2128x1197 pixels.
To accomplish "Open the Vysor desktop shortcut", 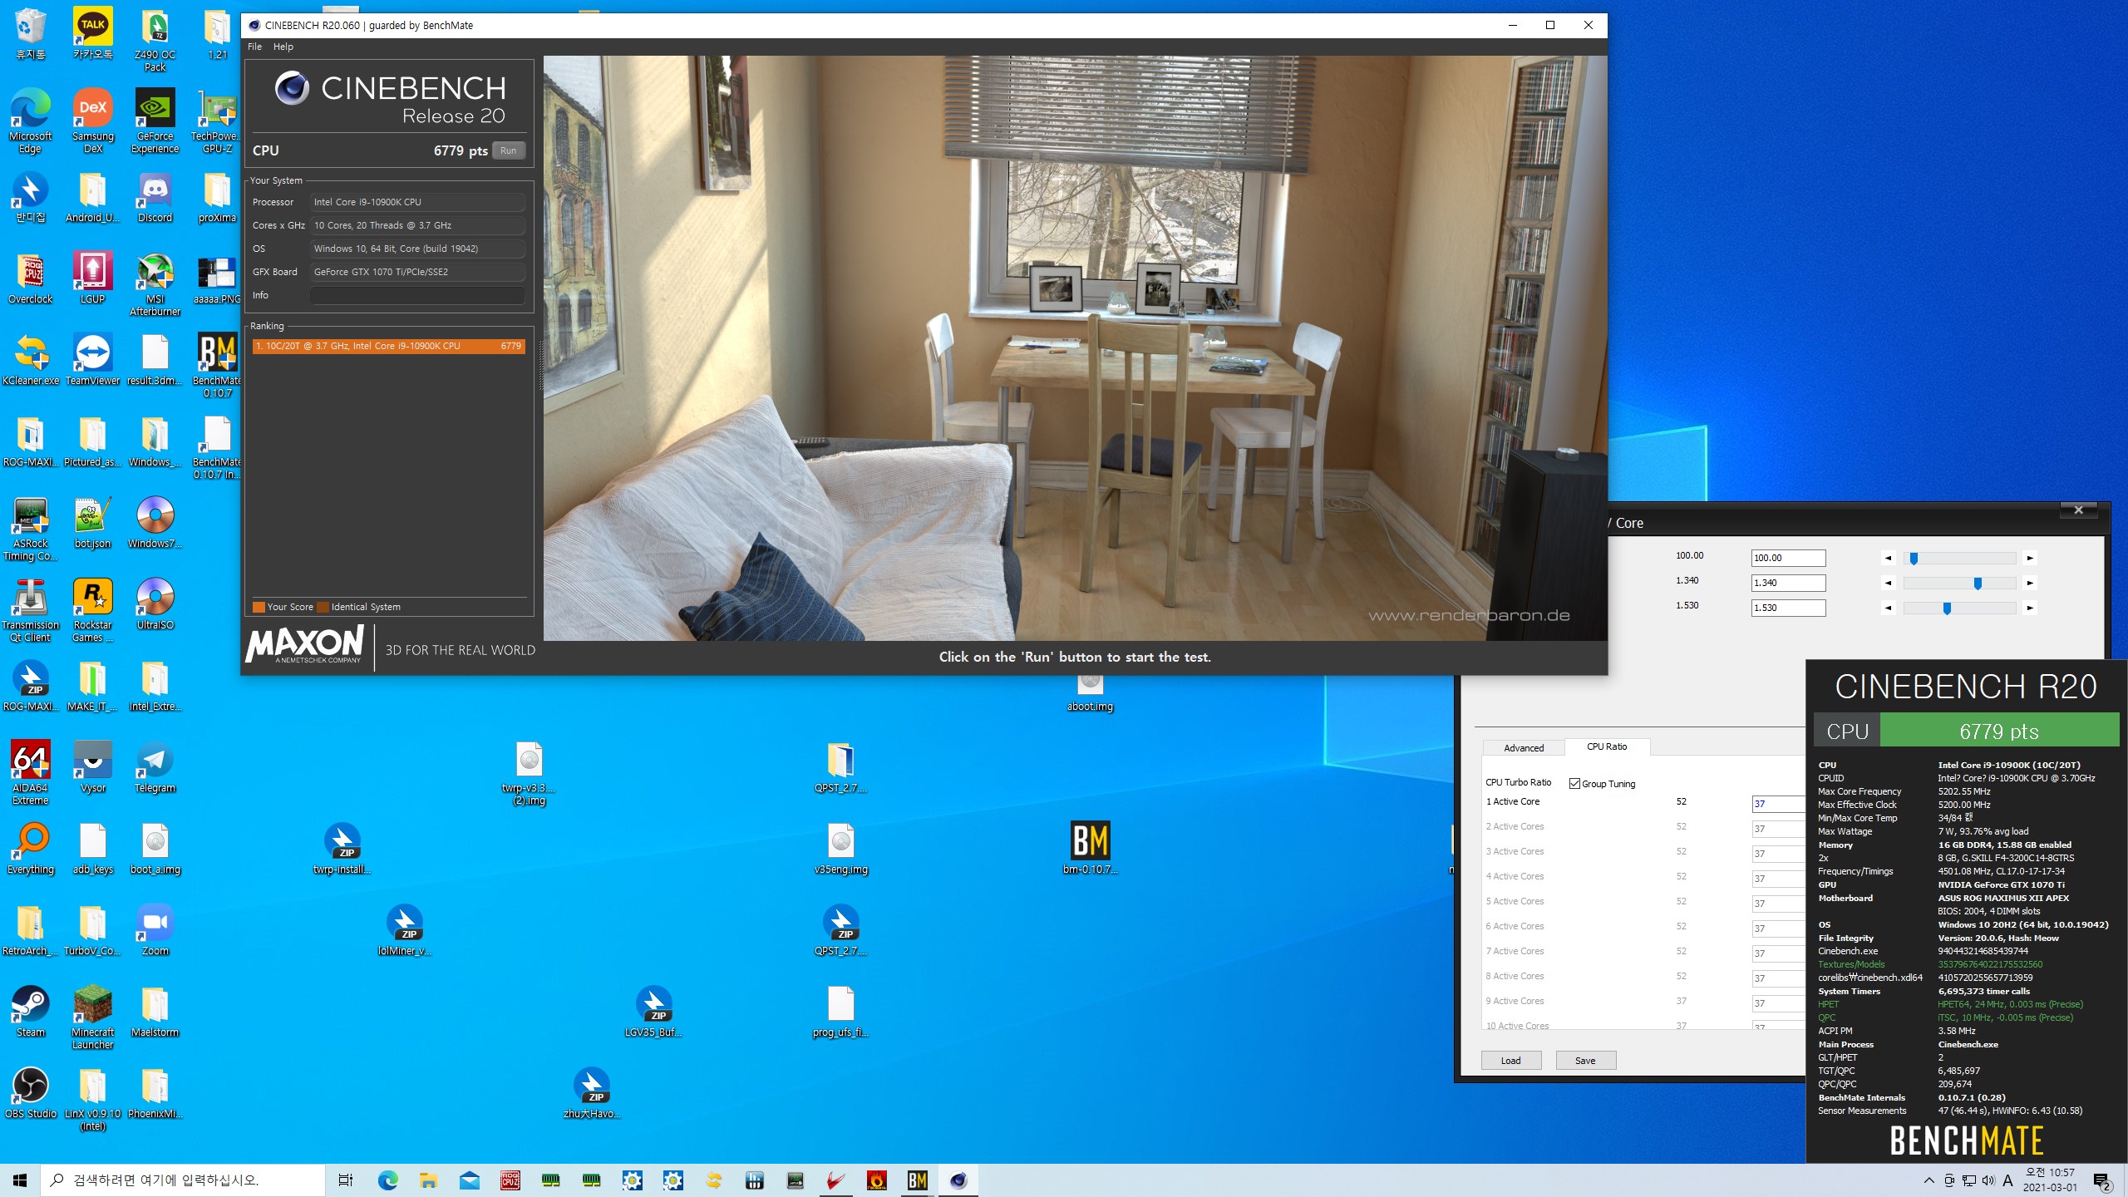I will point(92,767).
